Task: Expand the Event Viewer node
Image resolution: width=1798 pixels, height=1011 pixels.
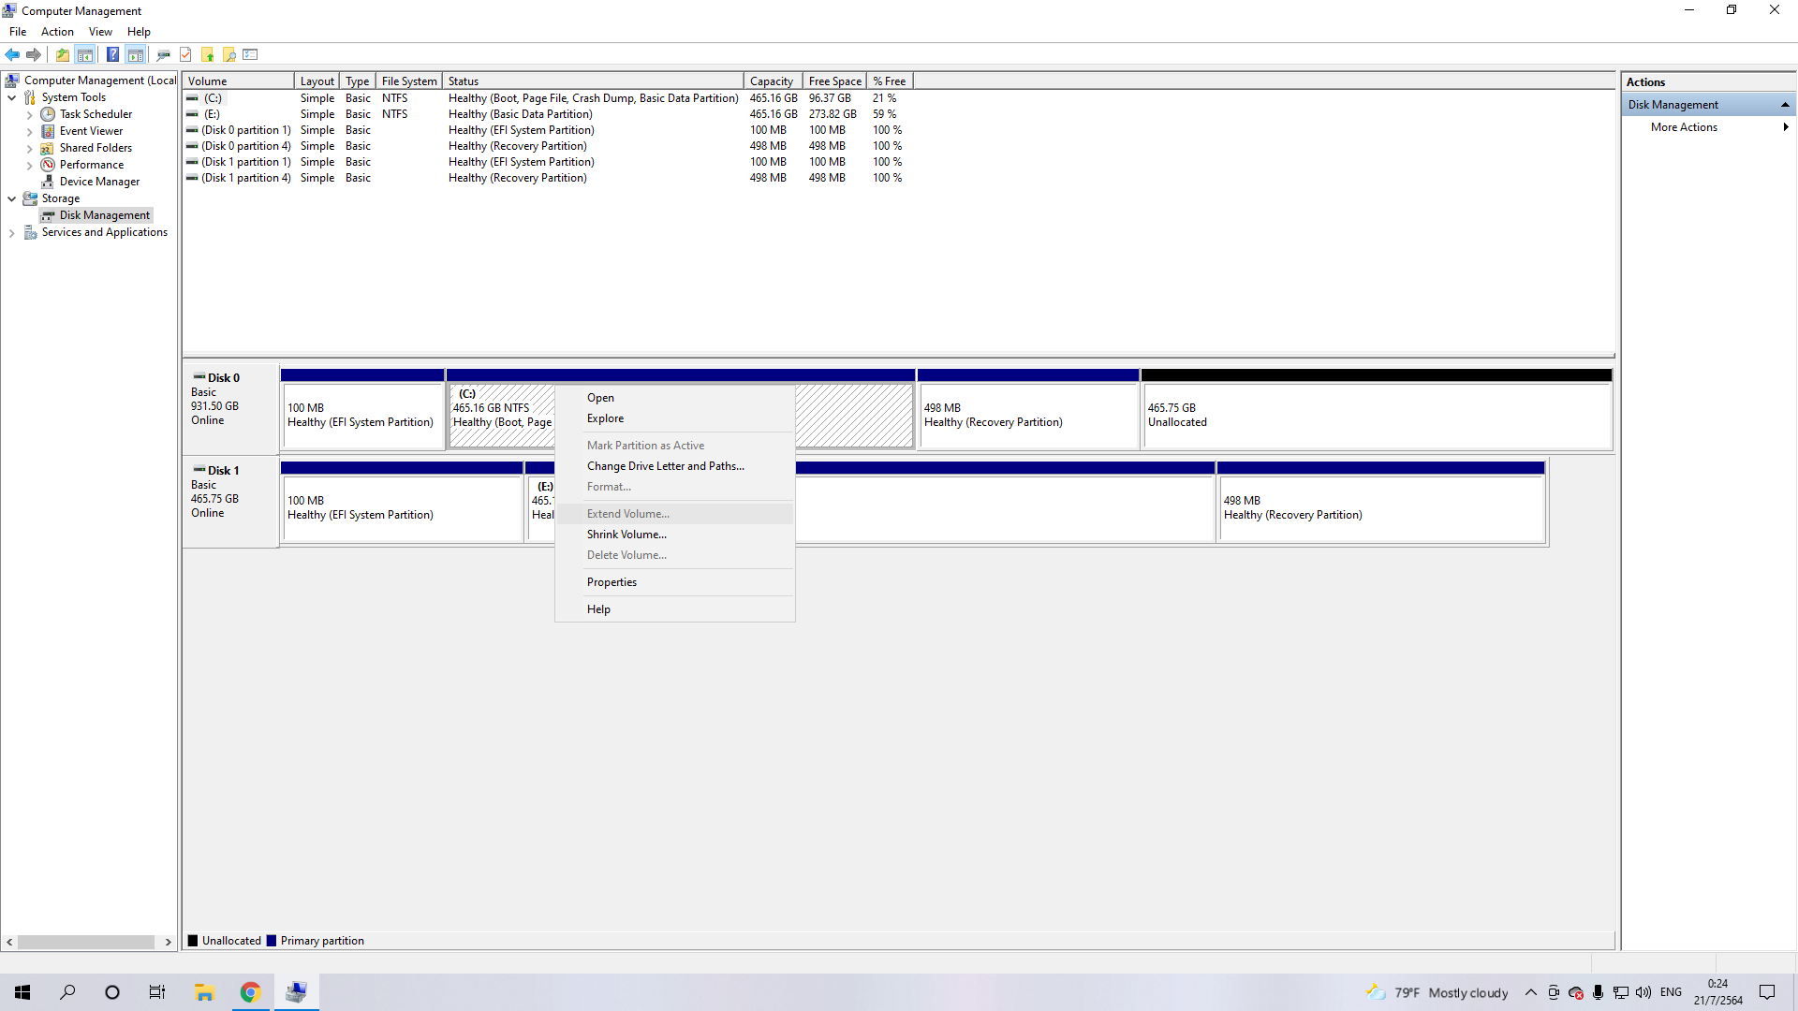Action: click(x=29, y=132)
